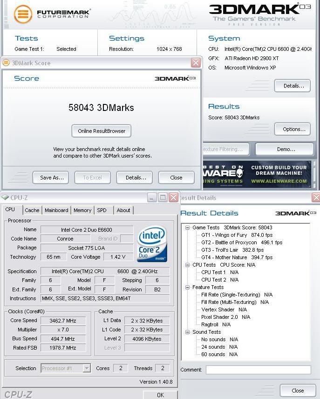Click the Instructions field MMX, SSE list

(105, 298)
